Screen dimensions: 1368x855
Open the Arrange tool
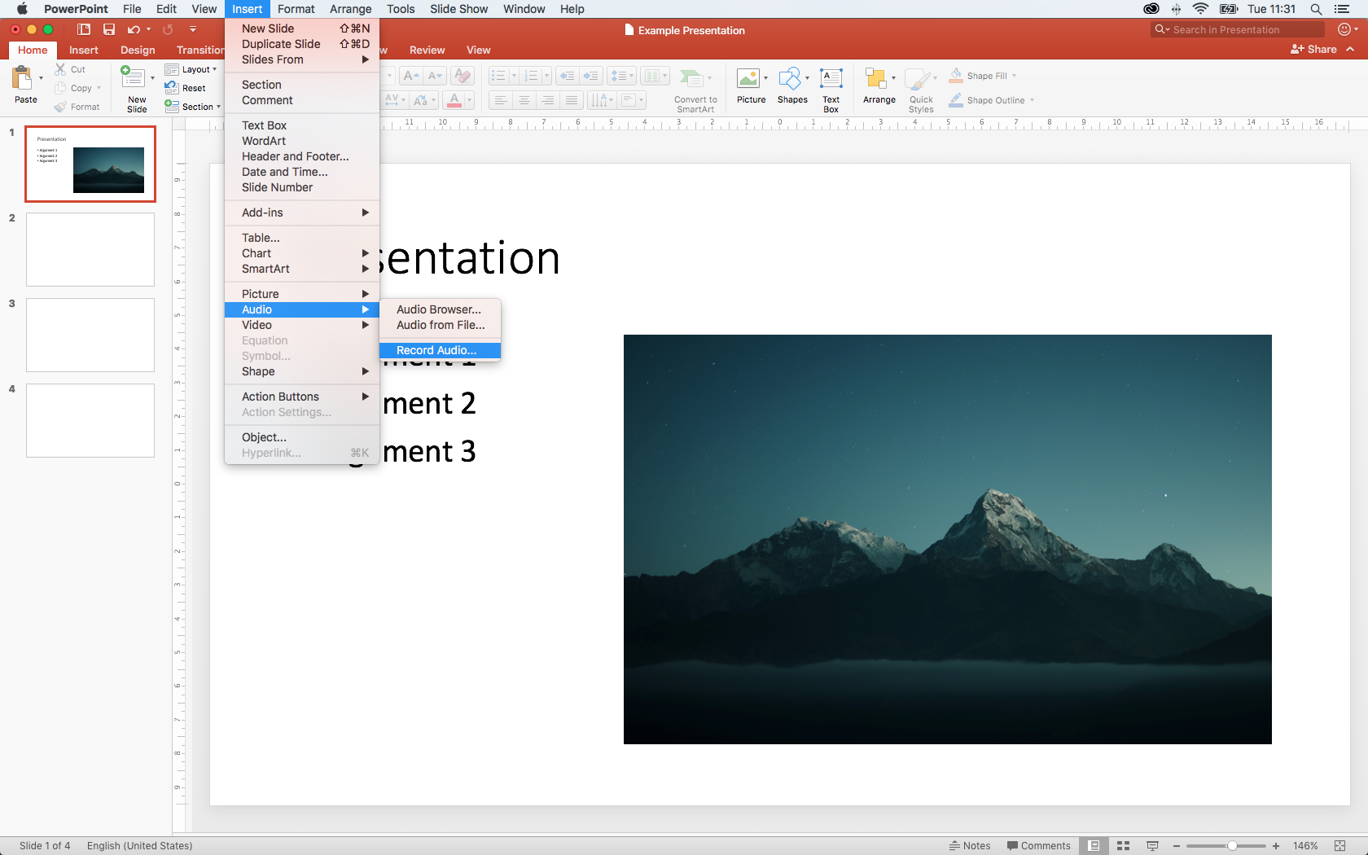[878, 80]
